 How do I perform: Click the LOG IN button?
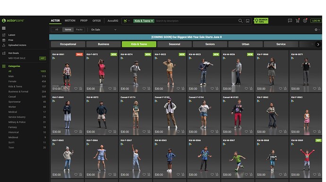tap(316, 21)
